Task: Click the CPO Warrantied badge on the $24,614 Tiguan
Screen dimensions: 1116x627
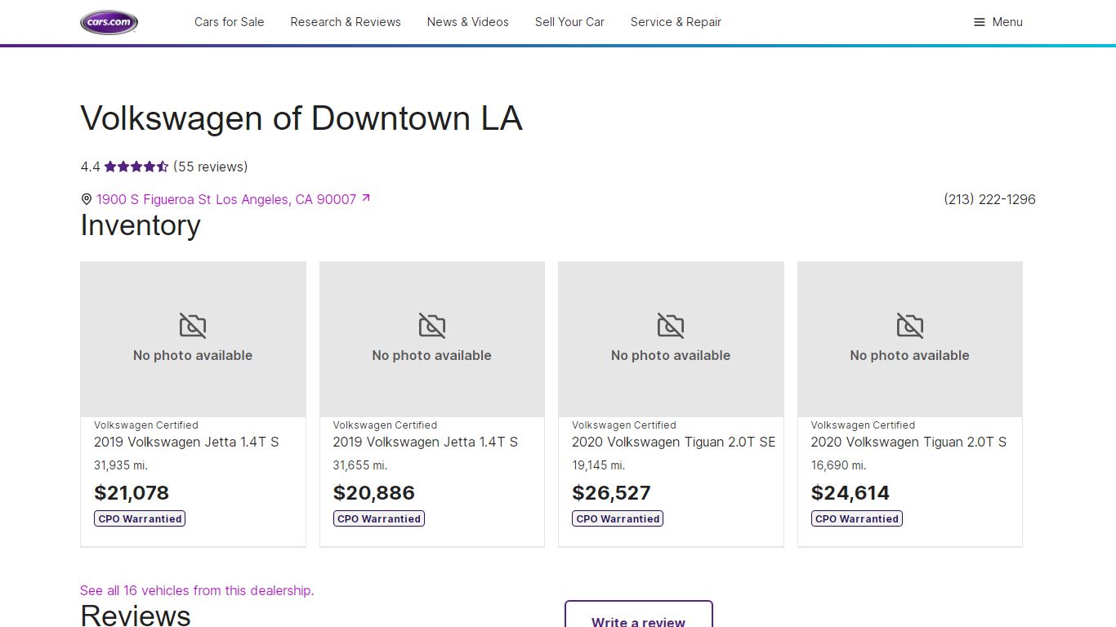Action: pyautogui.click(x=857, y=518)
